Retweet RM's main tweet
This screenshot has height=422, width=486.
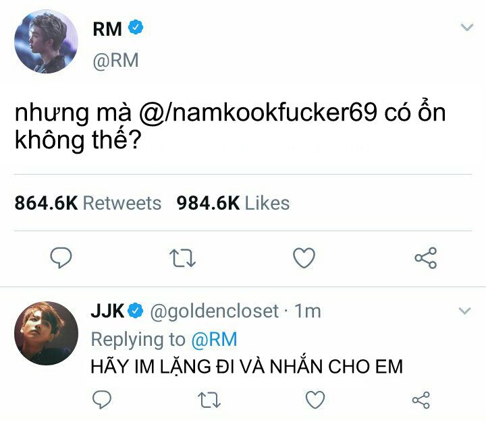pos(182,258)
